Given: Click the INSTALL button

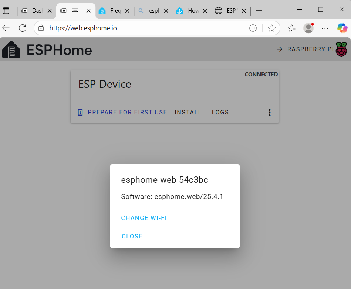Looking at the screenshot, I should [x=188, y=112].
